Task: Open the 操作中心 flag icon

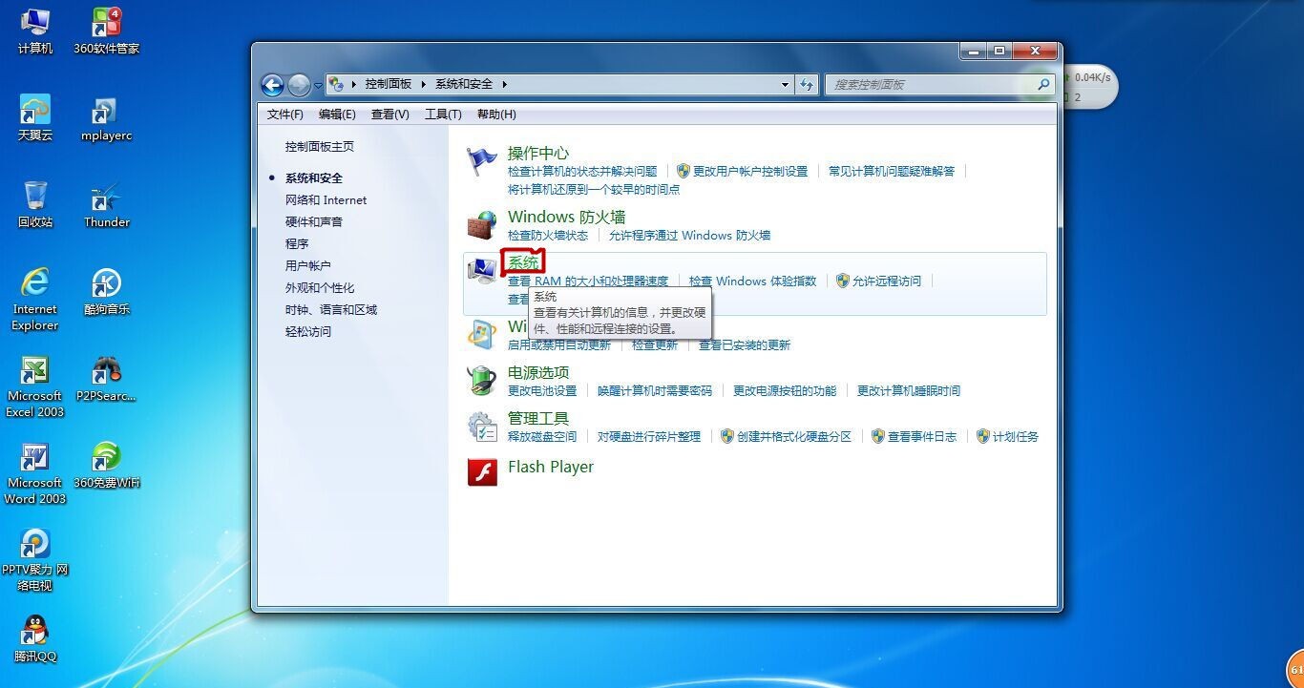Action: 482,161
